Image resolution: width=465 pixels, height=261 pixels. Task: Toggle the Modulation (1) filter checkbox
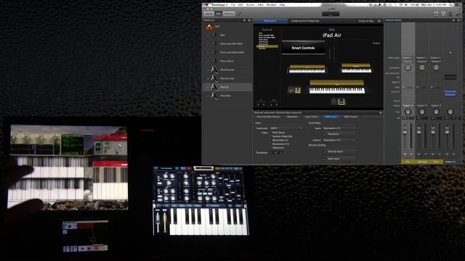pyautogui.click(x=270, y=140)
